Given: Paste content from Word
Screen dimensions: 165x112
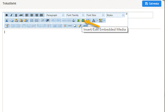Looking at the screenshot, I should (26, 20).
